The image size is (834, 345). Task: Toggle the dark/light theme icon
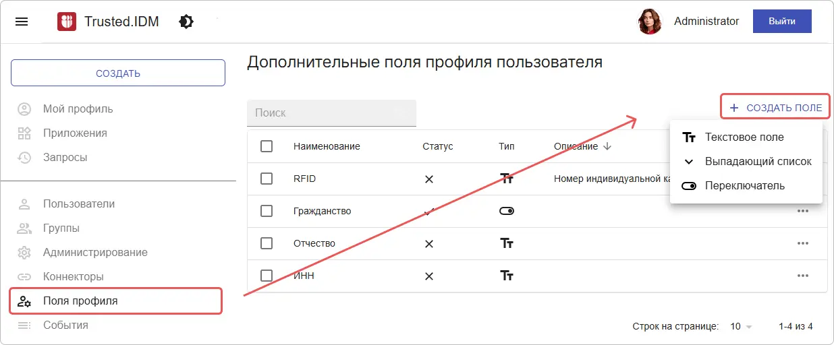click(186, 22)
